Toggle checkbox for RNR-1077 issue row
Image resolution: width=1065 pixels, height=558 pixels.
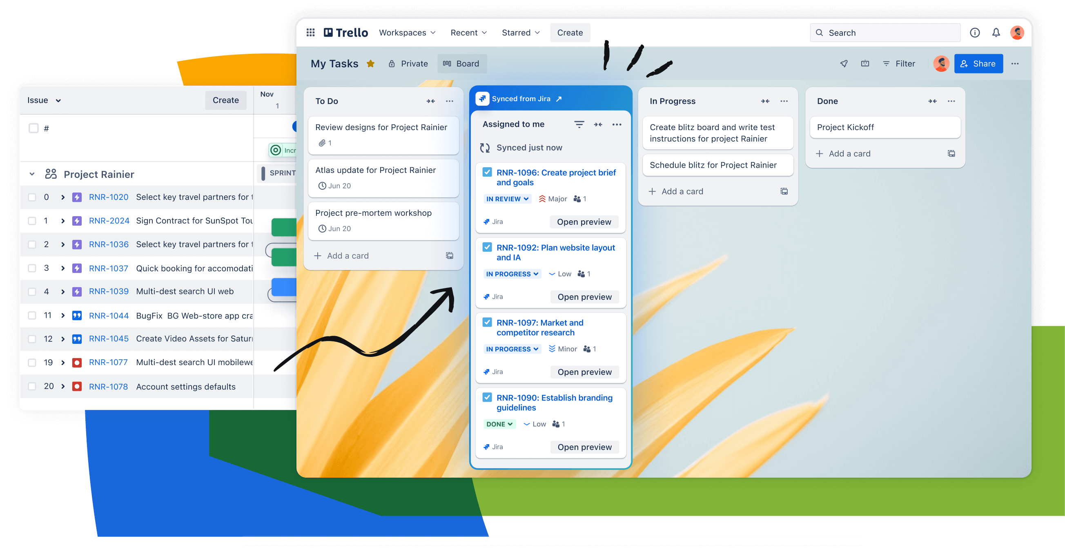pos(32,362)
